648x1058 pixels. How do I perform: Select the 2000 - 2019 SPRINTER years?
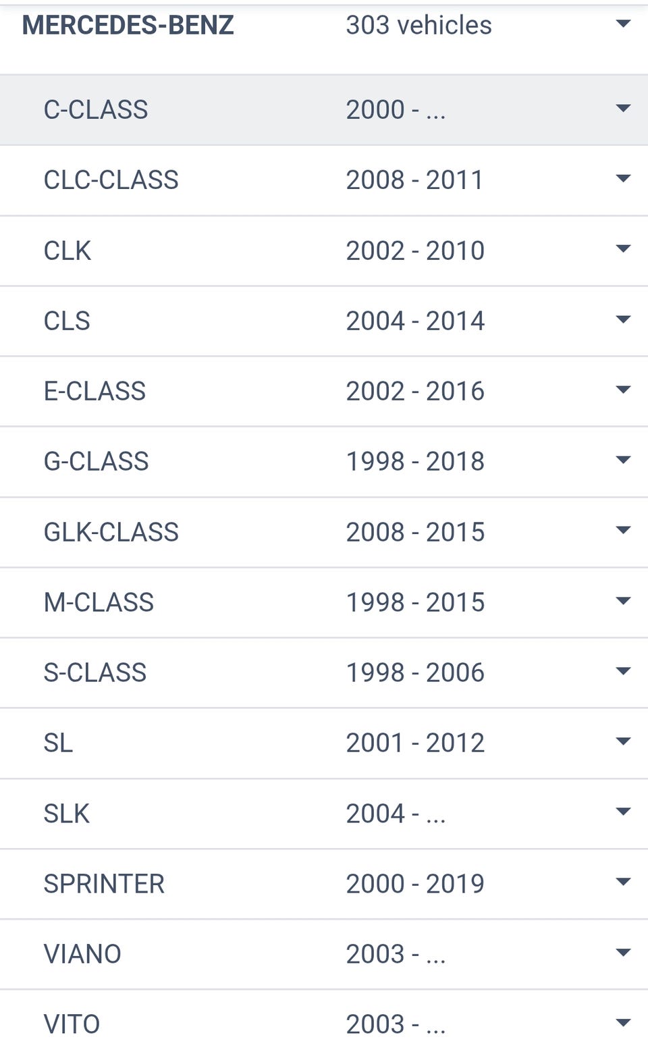(415, 884)
